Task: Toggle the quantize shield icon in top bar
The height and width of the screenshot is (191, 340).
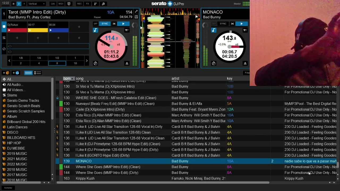Action: click(69, 4)
